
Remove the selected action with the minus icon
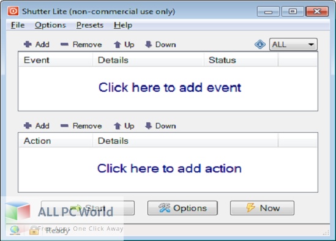[x=64, y=125]
